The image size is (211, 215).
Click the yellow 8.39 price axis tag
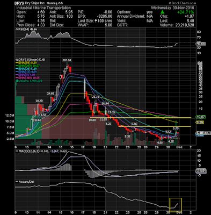[200, 123]
